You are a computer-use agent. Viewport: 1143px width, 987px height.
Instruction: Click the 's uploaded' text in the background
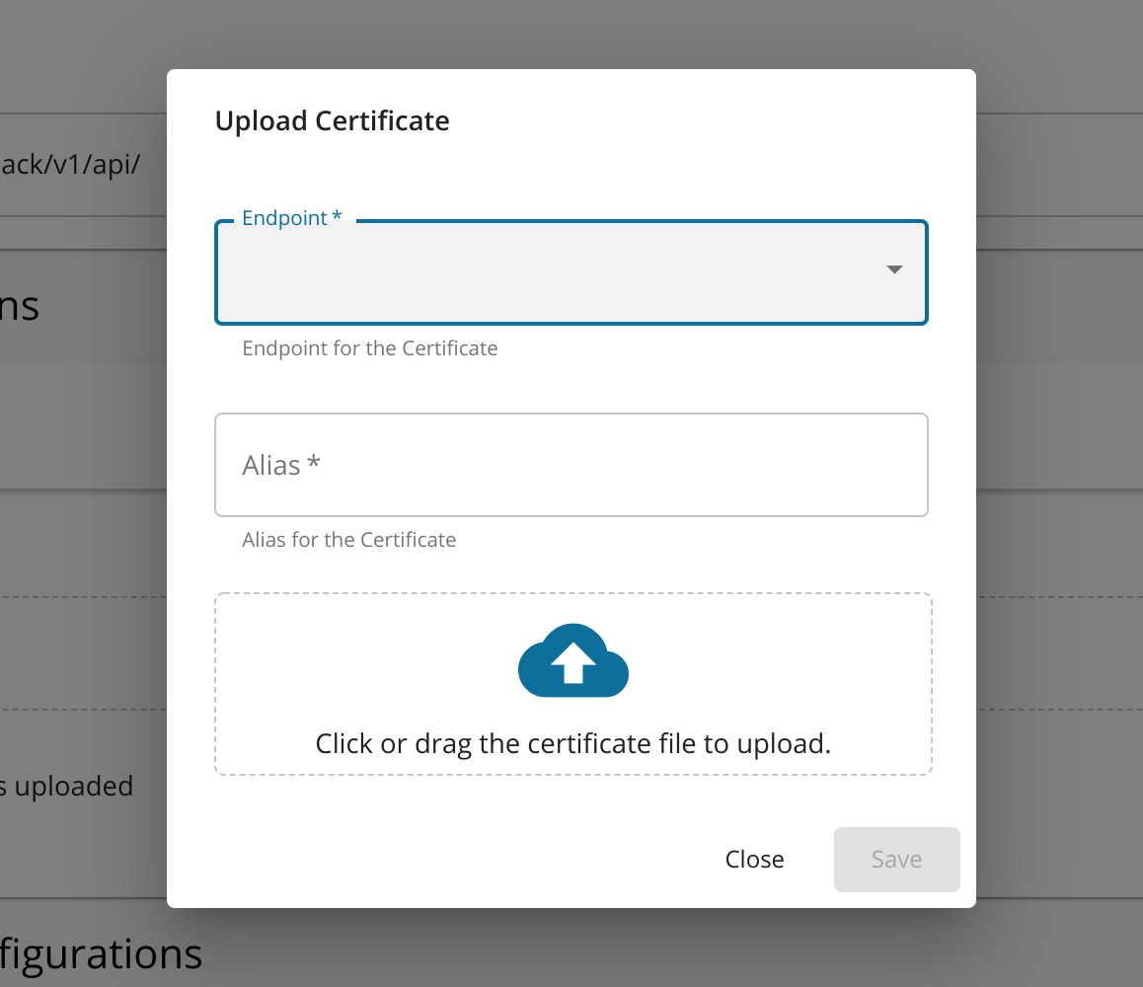[x=66, y=786]
